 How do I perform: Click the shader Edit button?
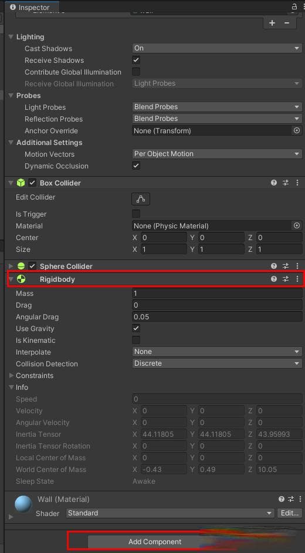290,513
